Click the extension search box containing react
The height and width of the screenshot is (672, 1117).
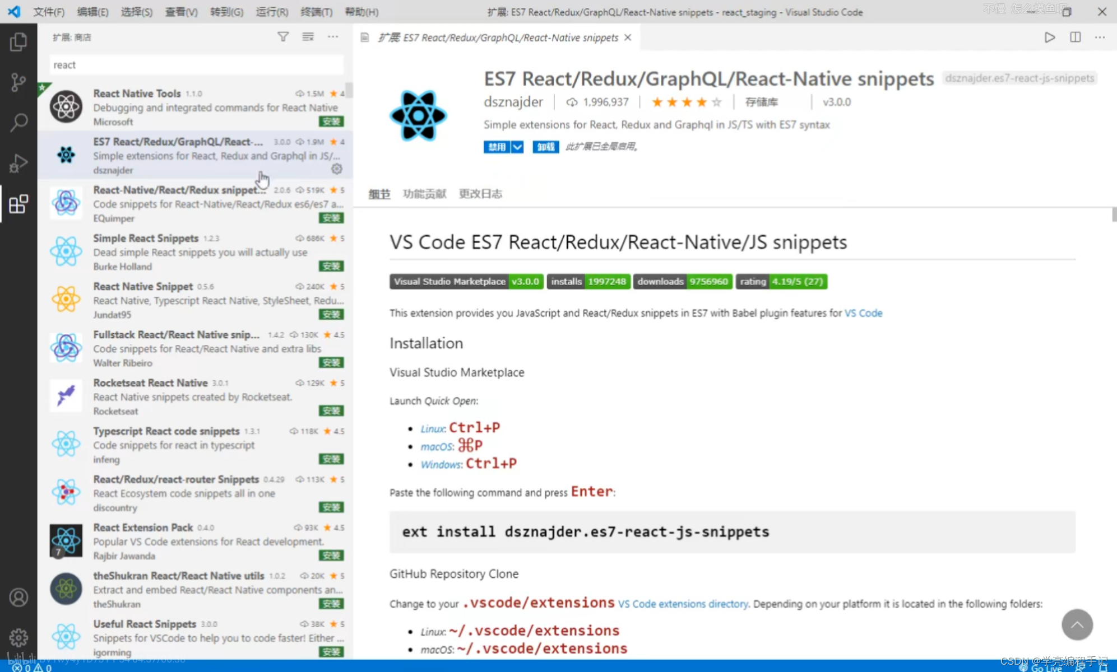[x=197, y=65]
